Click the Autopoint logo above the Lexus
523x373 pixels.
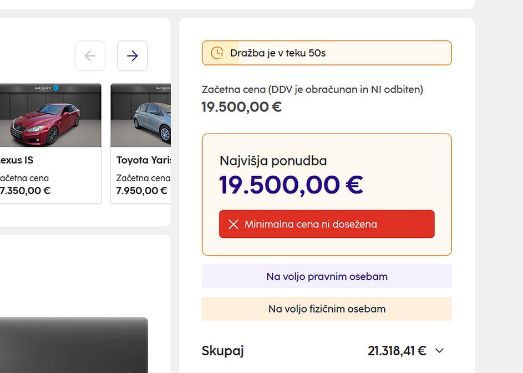[x=47, y=88]
